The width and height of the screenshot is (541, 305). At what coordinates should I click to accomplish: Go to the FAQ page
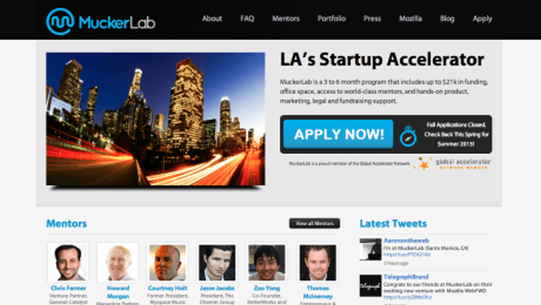tap(247, 19)
